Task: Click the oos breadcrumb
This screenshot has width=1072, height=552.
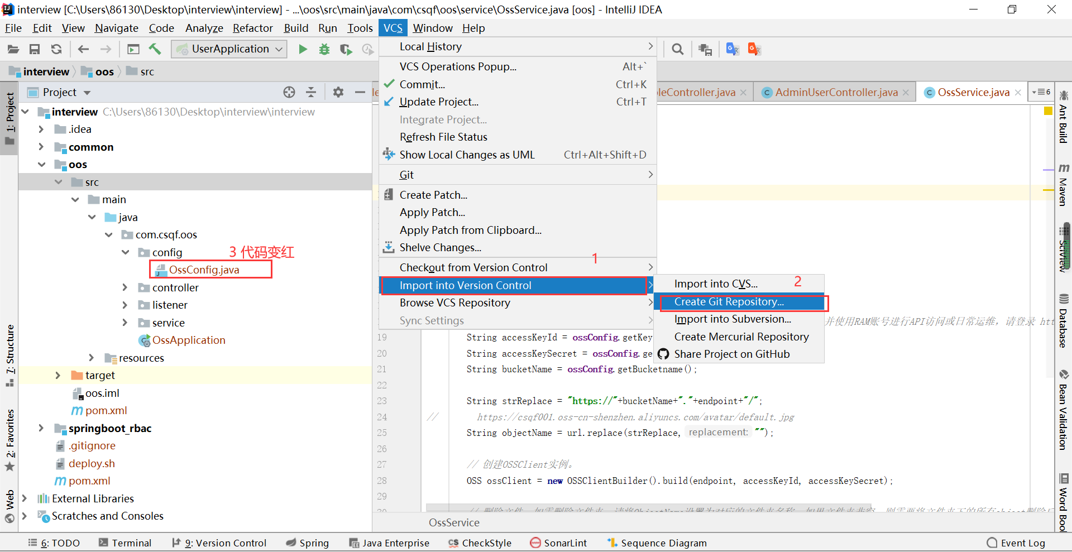Action: pyautogui.click(x=98, y=71)
